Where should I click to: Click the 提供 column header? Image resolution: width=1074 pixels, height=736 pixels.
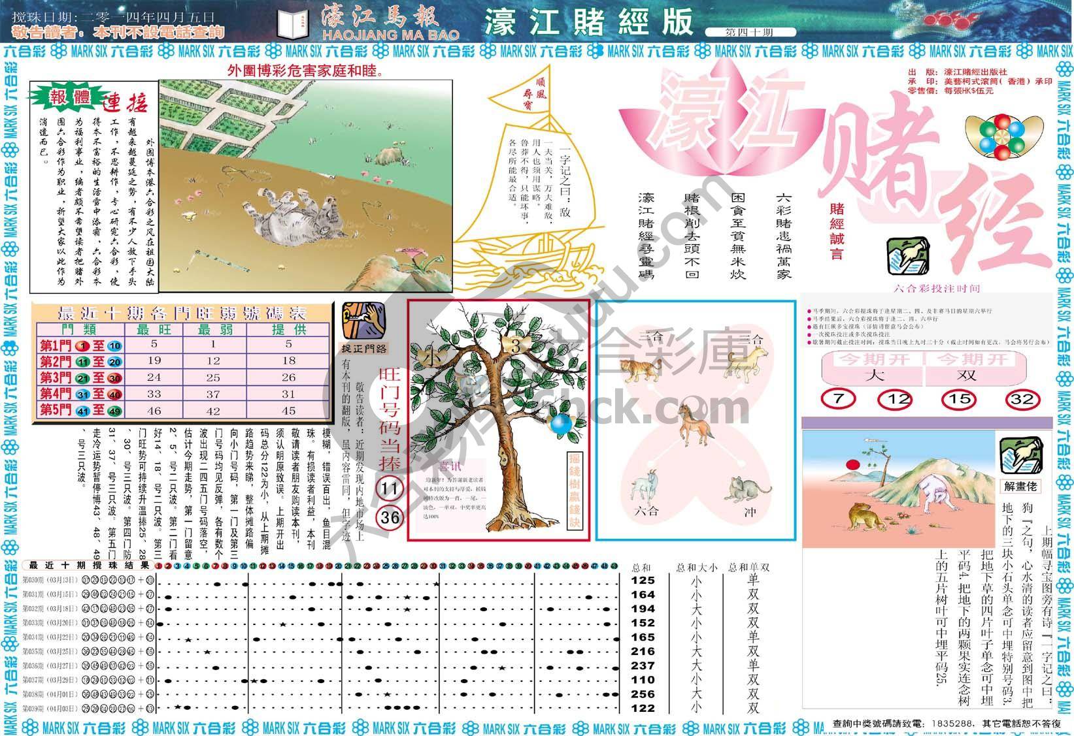pos(289,330)
